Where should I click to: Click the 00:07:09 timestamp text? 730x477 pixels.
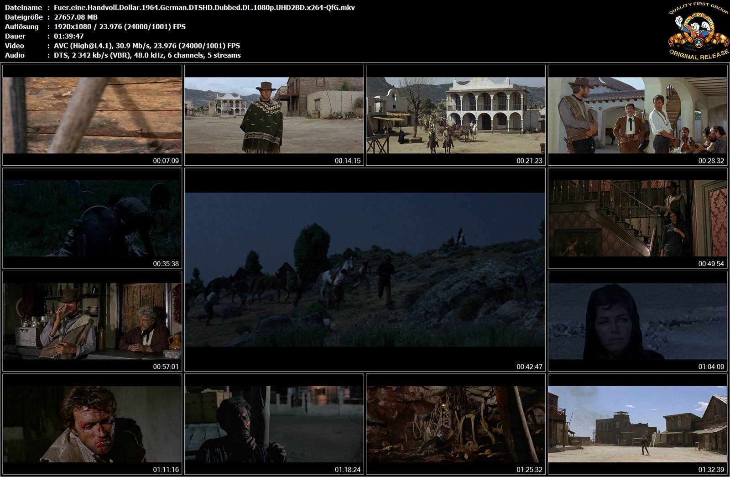pos(166,161)
